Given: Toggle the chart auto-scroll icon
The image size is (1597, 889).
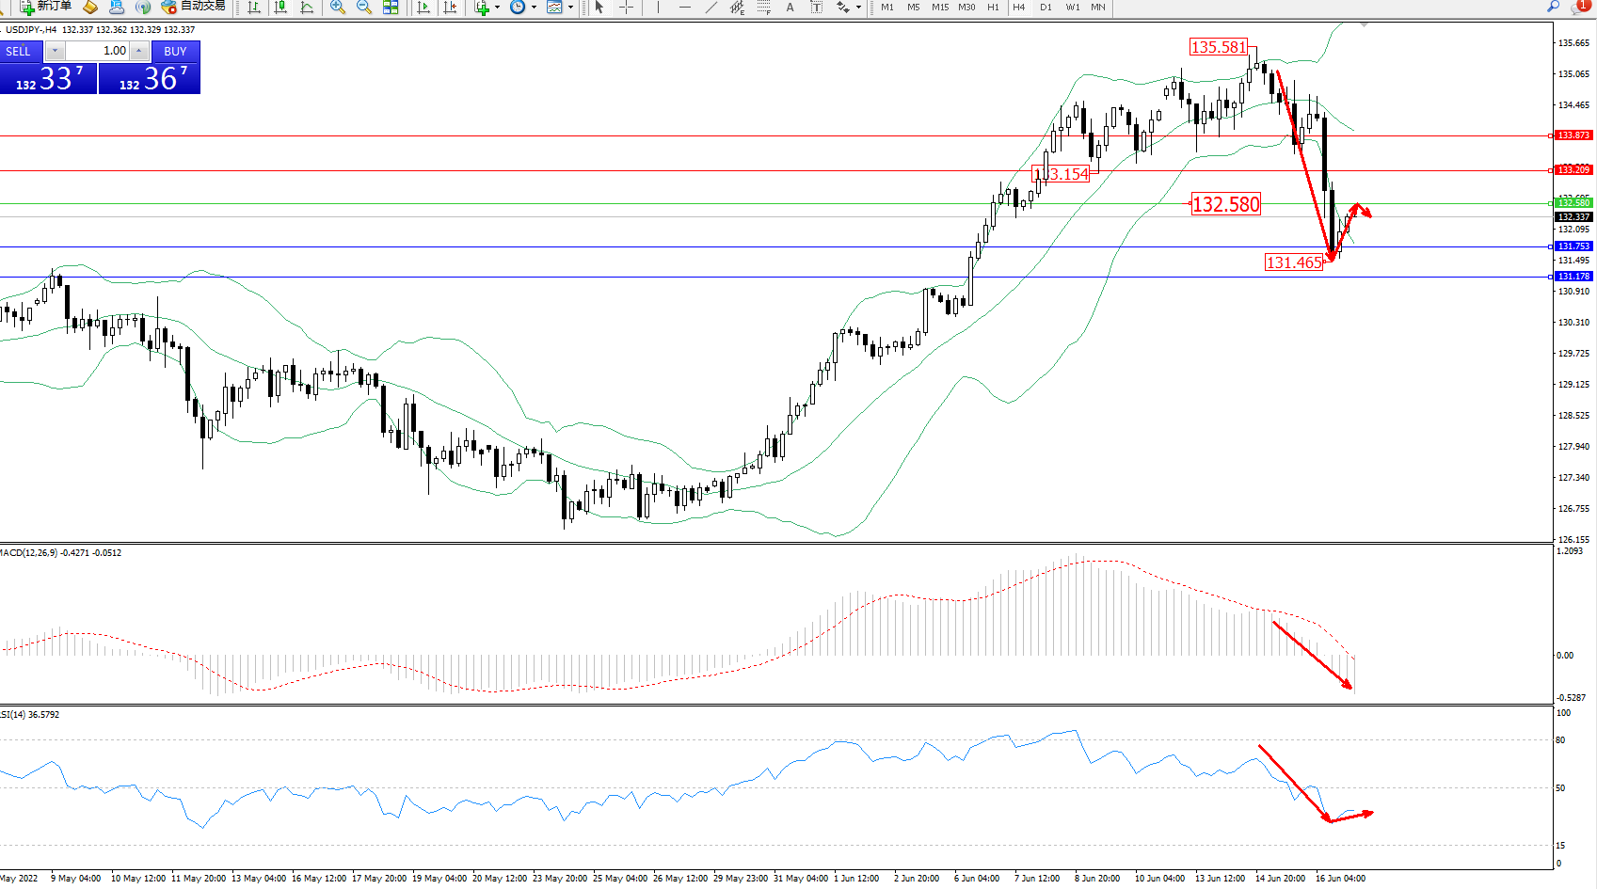Looking at the screenshot, I should [x=424, y=8].
